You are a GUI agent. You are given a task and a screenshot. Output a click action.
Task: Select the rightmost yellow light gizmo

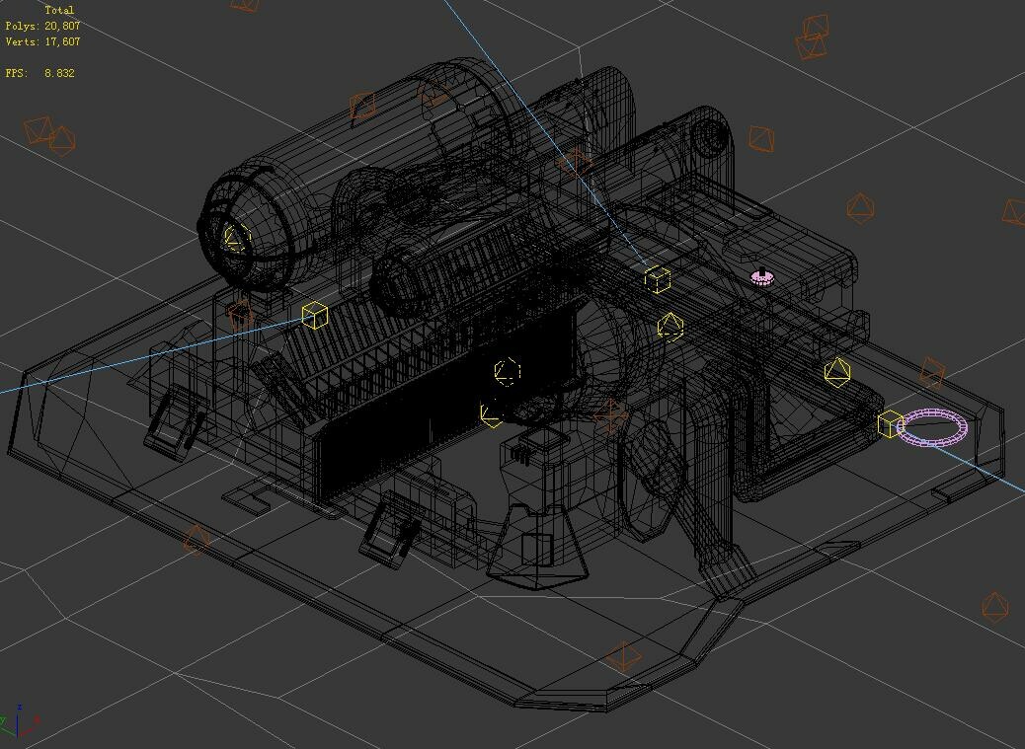[x=837, y=372]
